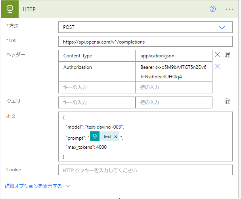Delete the Authorization header row
This screenshot has width=241, height=199.
click(217, 66)
